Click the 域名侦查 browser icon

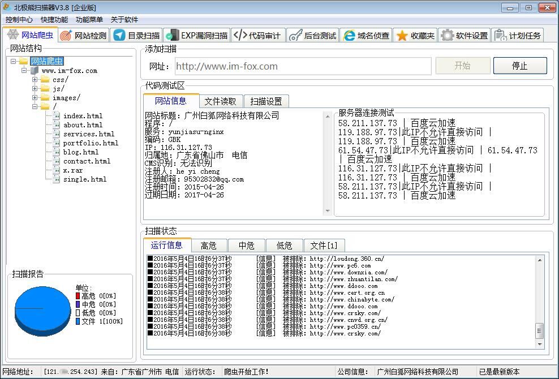349,35
